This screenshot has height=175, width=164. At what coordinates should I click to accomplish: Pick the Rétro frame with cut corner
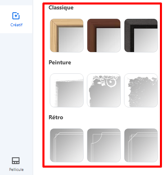66,145
